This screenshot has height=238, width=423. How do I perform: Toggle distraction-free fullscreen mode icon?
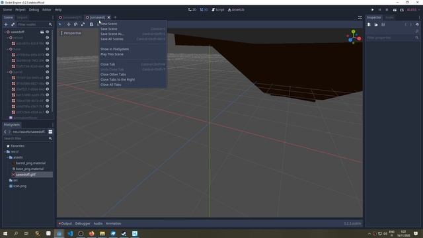point(360,18)
